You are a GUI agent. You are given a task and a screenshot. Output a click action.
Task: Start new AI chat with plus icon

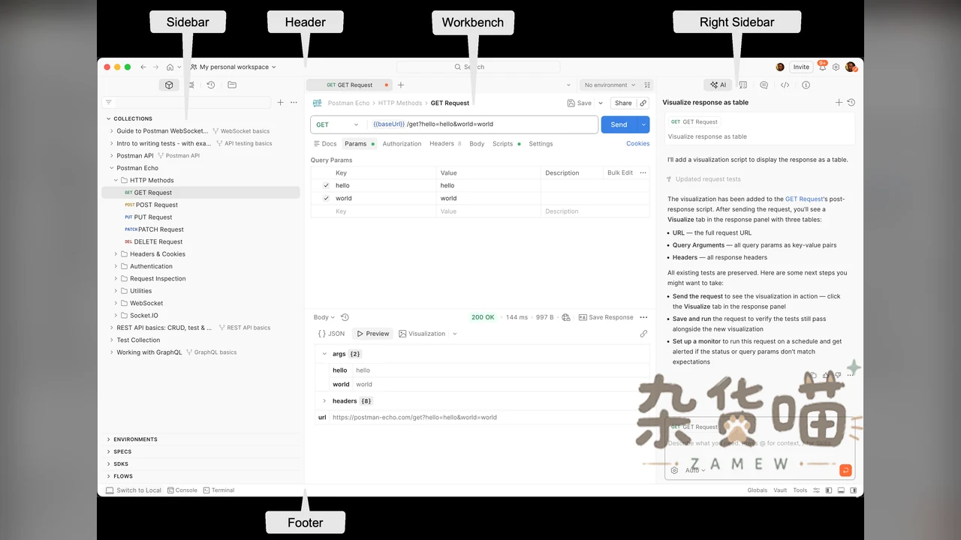[839, 102]
